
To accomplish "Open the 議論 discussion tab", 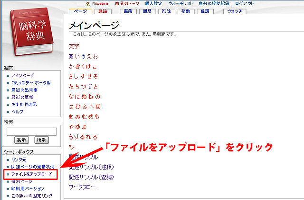I will pyautogui.click(x=103, y=11).
